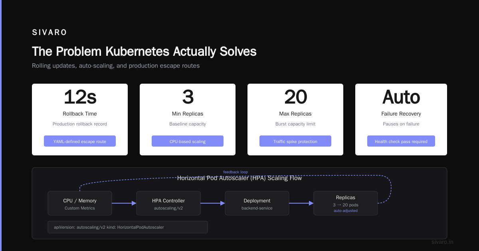Click the 'Min Replicas' label

tap(188, 114)
